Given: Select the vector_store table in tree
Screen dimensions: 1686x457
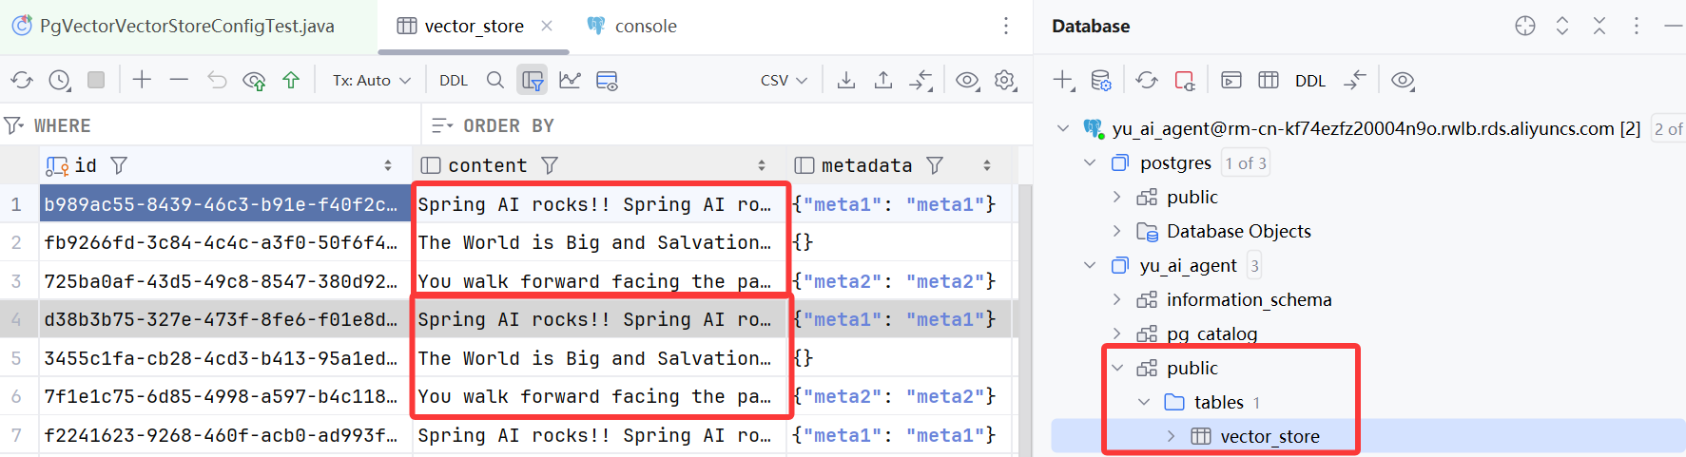Looking at the screenshot, I should coord(1269,436).
